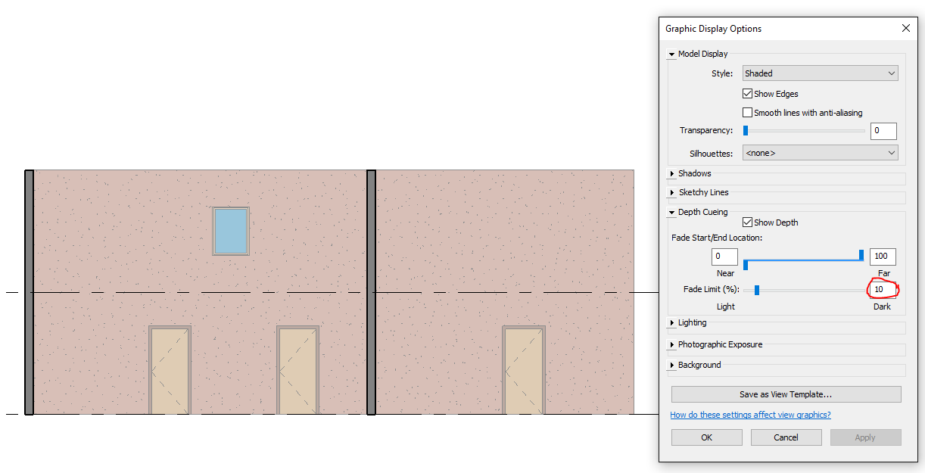Toggle the Show Depth checkbox
925x473 pixels.
[x=748, y=222]
